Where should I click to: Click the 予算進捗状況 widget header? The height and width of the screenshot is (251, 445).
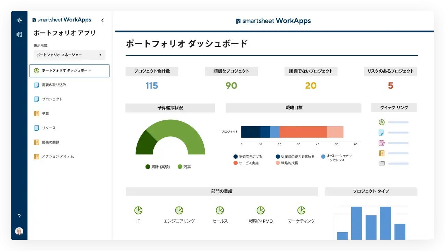170,108
